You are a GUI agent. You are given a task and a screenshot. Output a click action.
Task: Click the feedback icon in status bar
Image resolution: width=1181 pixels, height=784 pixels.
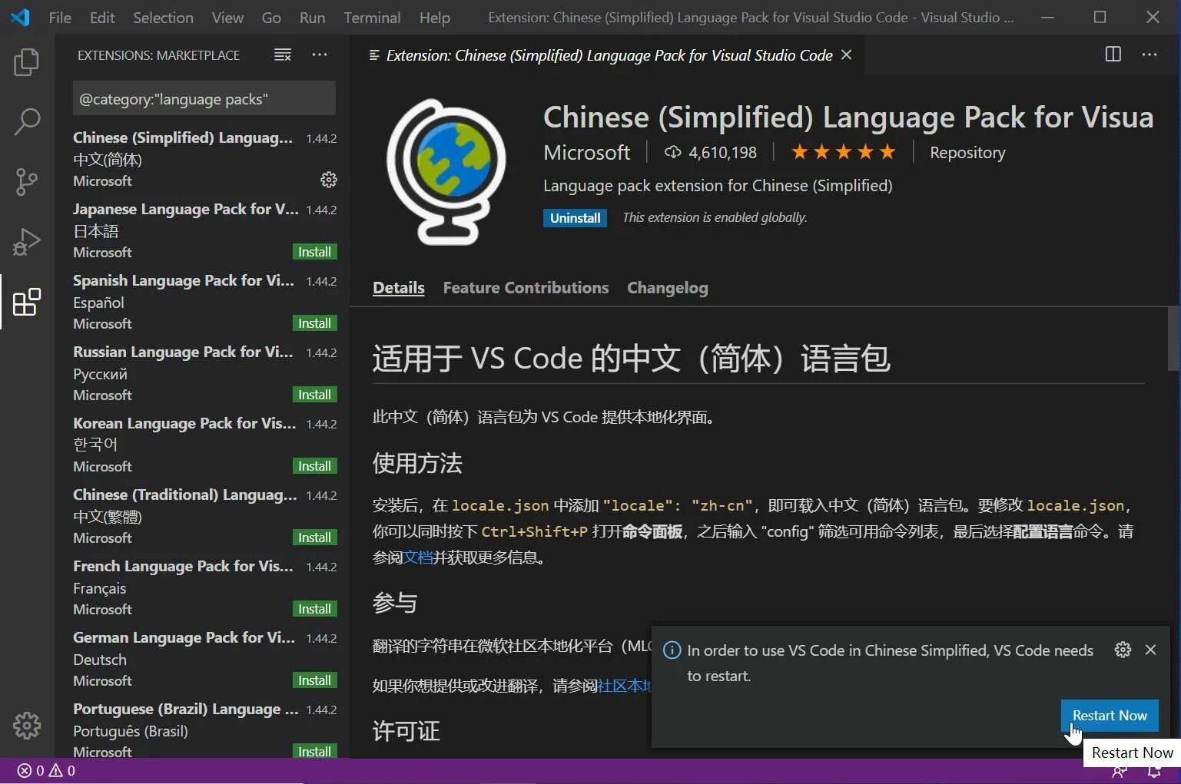1120,771
